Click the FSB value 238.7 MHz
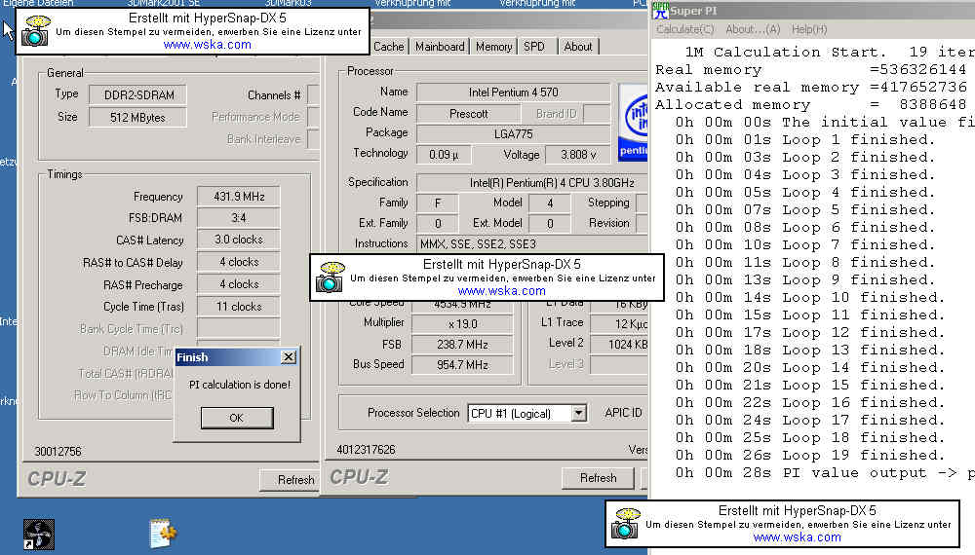Screen dimensions: 975x555 point(462,345)
